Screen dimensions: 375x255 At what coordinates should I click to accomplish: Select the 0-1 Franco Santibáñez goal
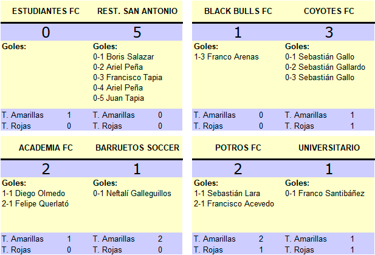tap(325, 193)
